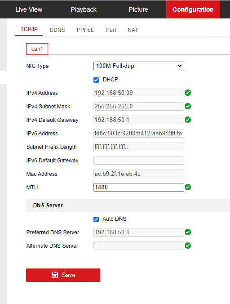The height and width of the screenshot is (304, 230).
Task: Click into the MTU input field
Action: 139,187
